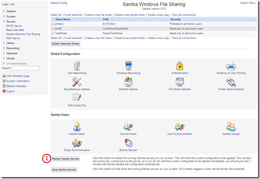Open DHCP Server in sidebar
The image size is (260, 179).
pyautogui.click(x=14, y=26)
